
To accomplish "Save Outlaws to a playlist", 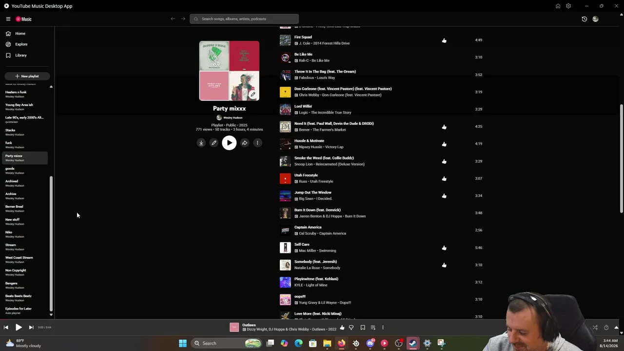I will point(363,328).
